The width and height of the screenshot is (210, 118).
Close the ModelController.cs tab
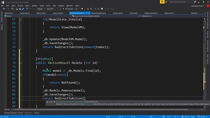89,13
